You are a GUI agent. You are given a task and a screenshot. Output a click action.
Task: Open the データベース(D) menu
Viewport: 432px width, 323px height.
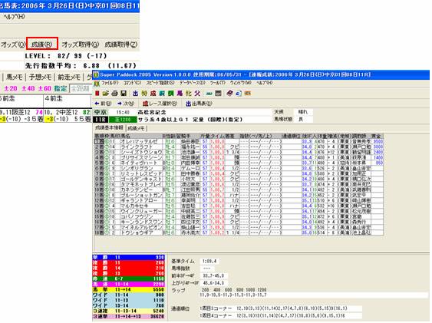click(193, 83)
